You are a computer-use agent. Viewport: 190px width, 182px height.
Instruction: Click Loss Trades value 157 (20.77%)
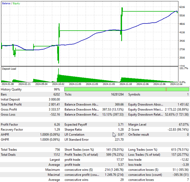(180, 155)
